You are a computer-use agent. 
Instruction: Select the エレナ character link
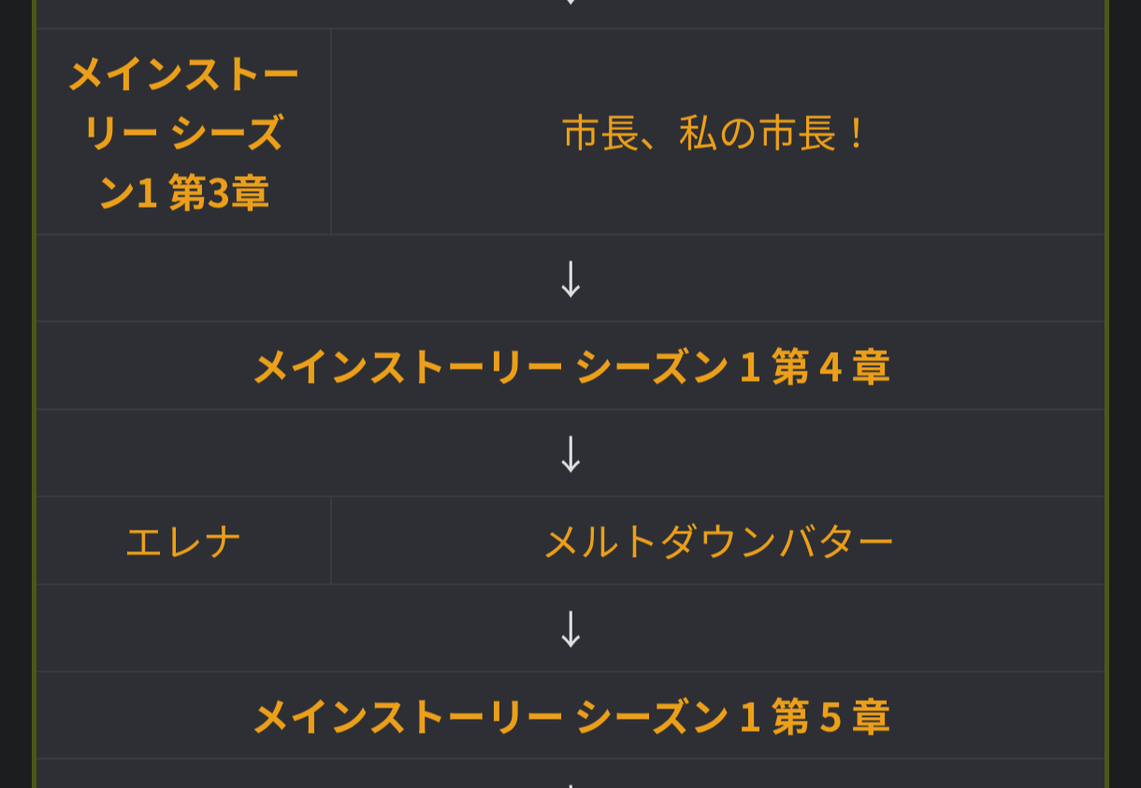(183, 542)
